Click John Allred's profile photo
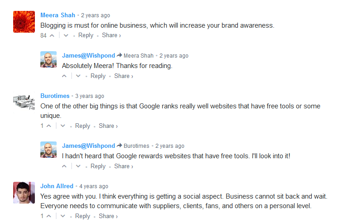 24,193
